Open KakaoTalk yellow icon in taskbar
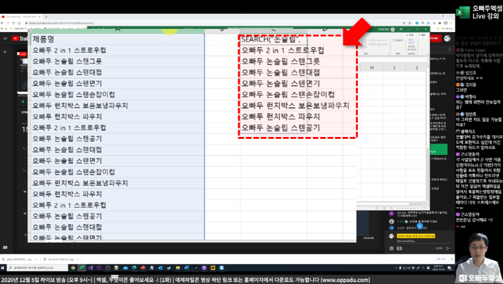Screen dimensions: 503x284 pyautogui.click(x=213, y=268)
